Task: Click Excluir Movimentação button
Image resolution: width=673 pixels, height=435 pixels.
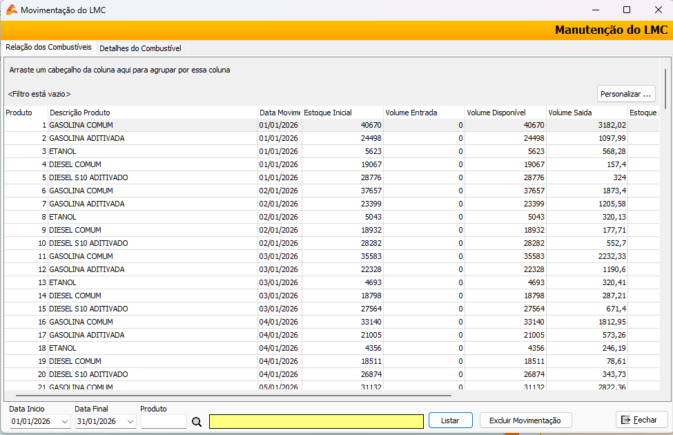Action: click(x=525, y=420)
